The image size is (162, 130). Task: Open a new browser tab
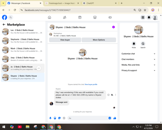coord(121,3)
